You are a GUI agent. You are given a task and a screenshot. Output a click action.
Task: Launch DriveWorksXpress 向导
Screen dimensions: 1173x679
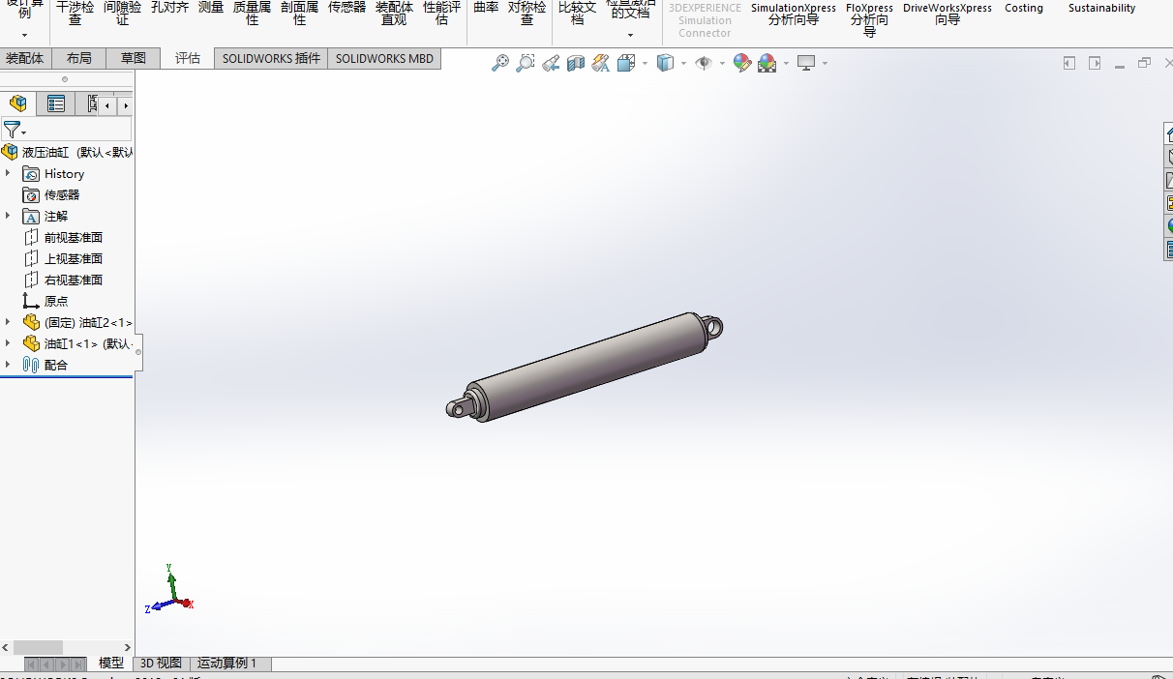(947, 14)
